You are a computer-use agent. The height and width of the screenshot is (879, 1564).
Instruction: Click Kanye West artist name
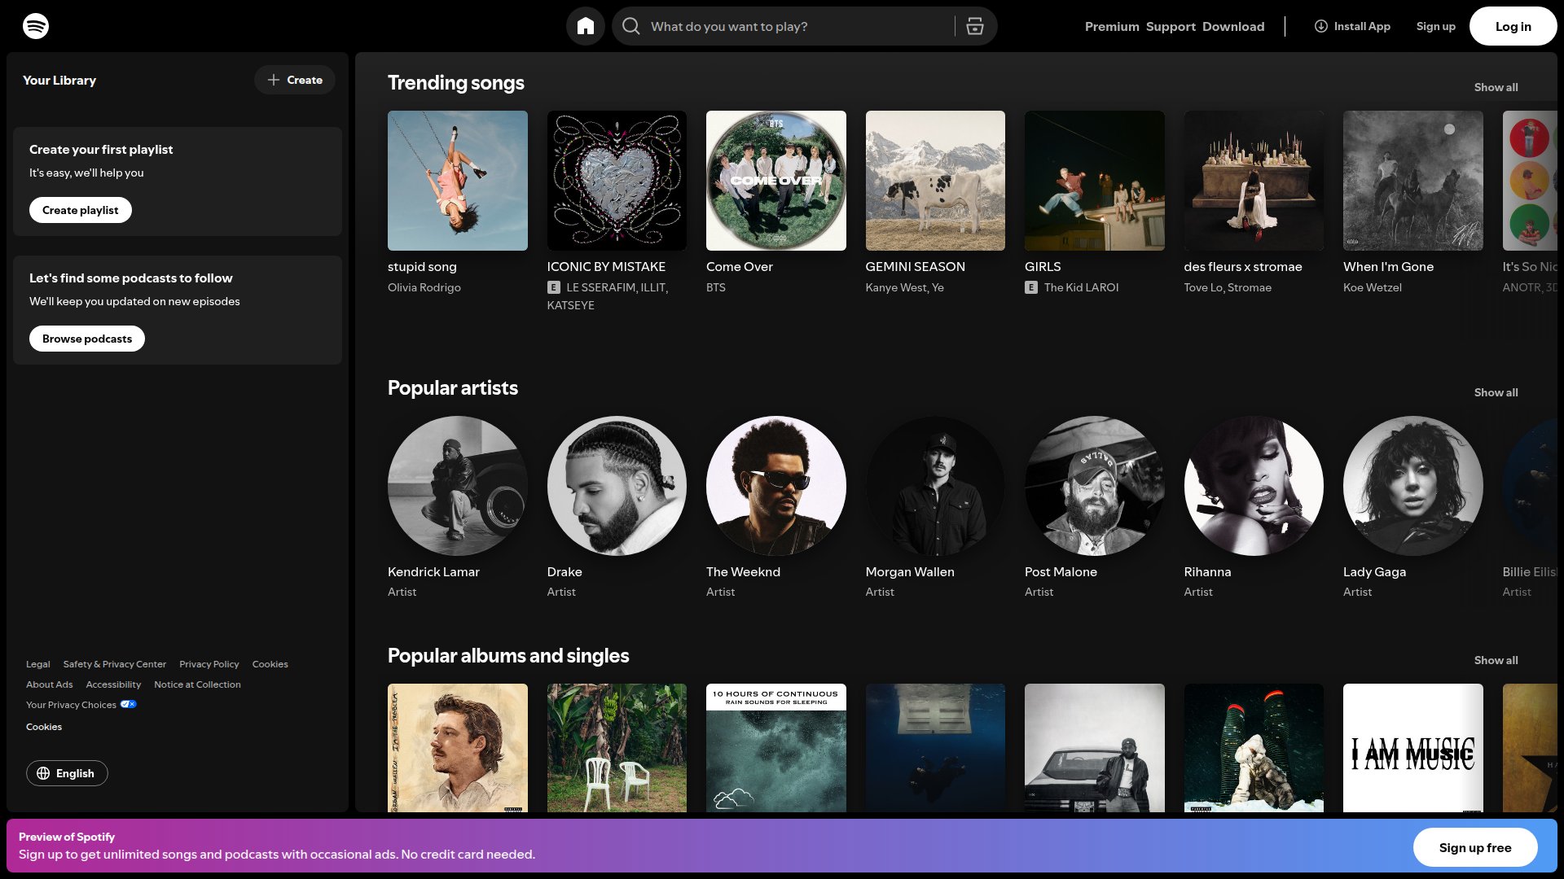[x=896, y=287]
